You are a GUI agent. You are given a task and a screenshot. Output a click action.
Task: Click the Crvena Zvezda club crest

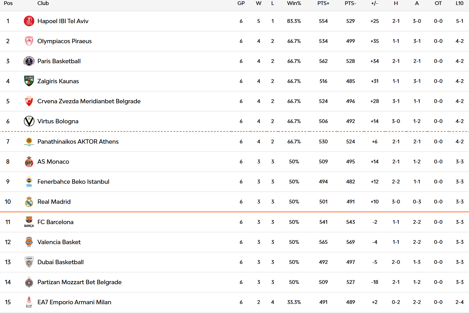pyautogui.click(x=29, y=101)
